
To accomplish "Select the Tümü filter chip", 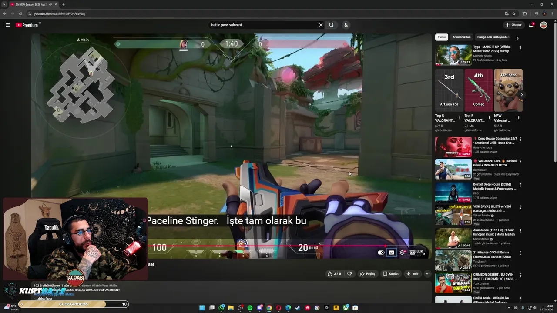I will point(442,37).
